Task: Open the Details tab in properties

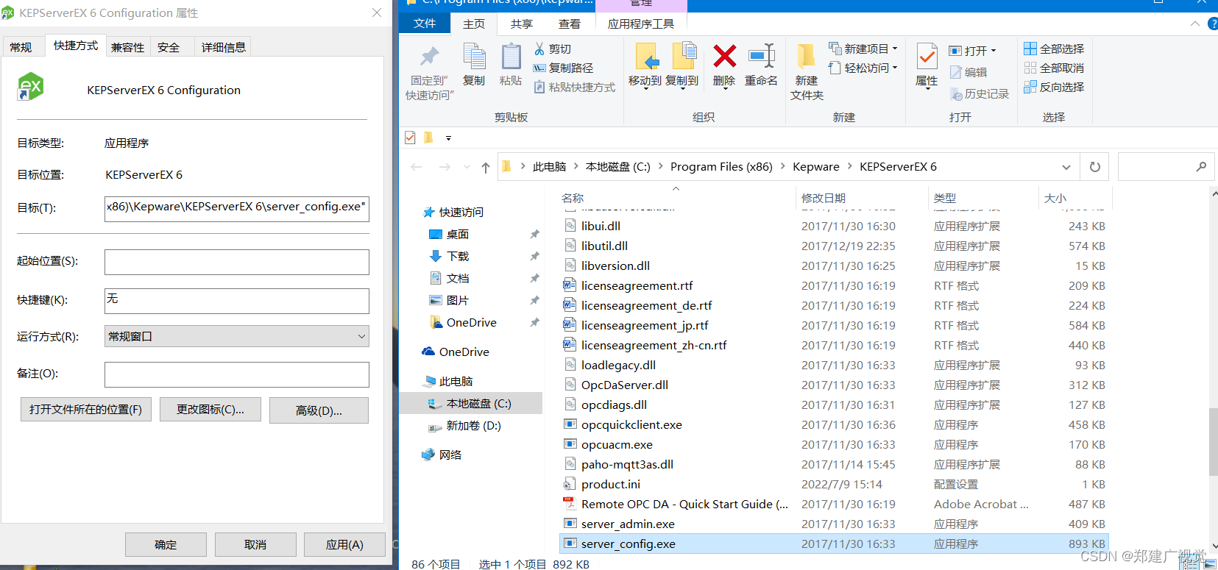Action: [x=223, y=47]
